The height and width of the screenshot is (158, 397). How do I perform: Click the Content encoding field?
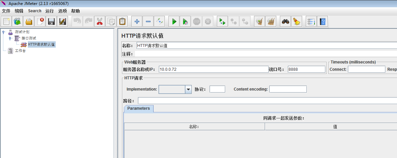coord(288,89)
